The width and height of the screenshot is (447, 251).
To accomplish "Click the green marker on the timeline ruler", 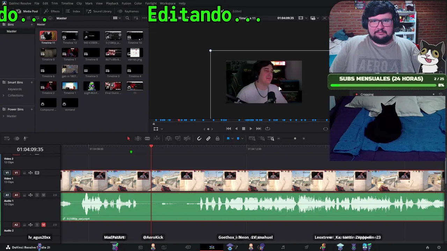I will point(131,152).
